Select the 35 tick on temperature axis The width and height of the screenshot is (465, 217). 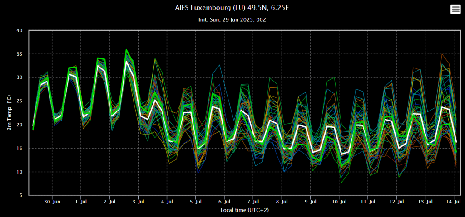pos(19,54)
